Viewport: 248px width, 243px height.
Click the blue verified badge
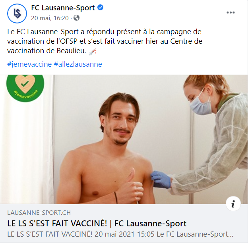point(100,8)
